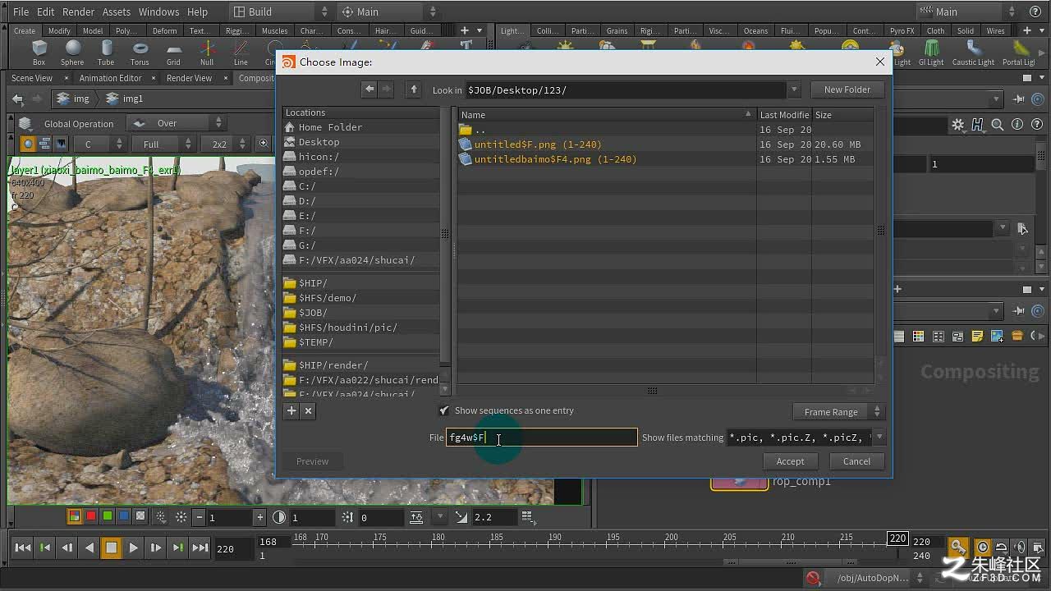Select the Sphere shelf tool
The height and width of the screenshot is (591, 1051).
[x=72, y=53]
